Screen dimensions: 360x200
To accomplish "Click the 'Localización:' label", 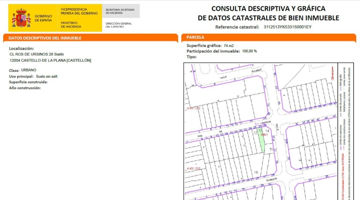I will click(21, 49).
